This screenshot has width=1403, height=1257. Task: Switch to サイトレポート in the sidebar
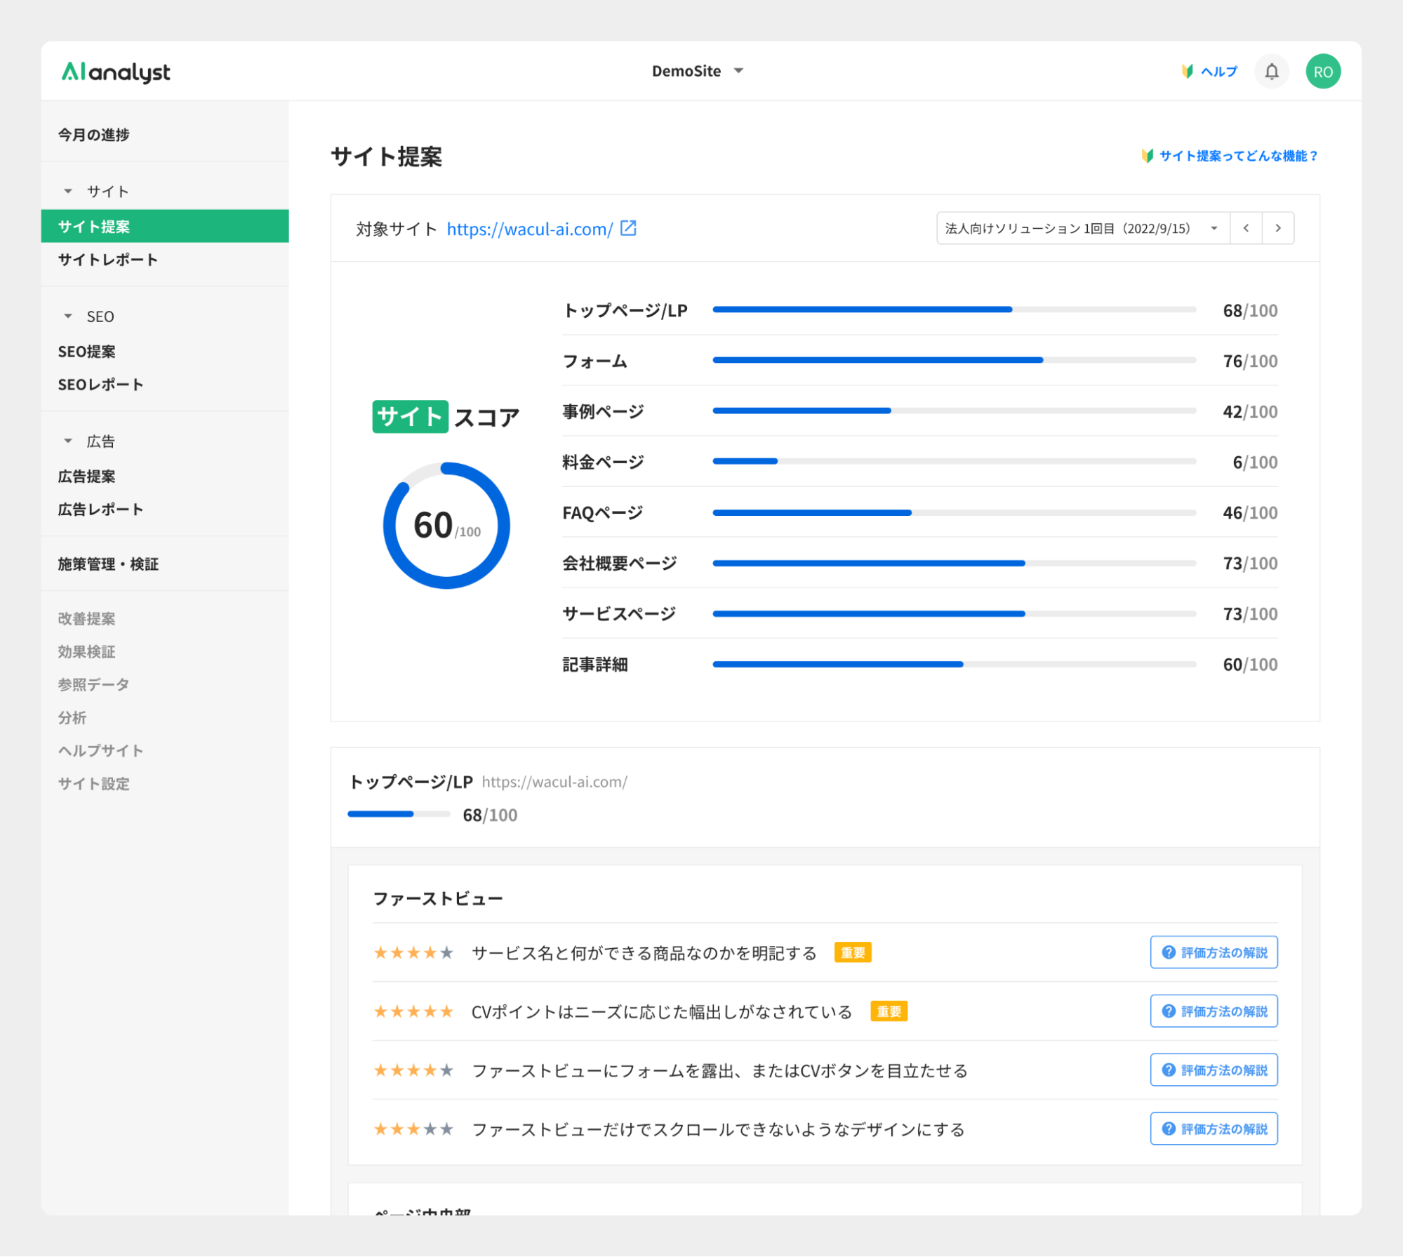point(108,260)
